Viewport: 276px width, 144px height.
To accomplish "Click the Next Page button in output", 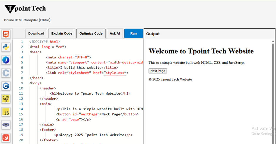I will [158, 71].
